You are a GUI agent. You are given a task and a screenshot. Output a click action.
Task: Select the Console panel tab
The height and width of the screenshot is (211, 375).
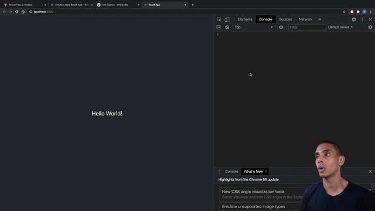(x=265, y=19)
